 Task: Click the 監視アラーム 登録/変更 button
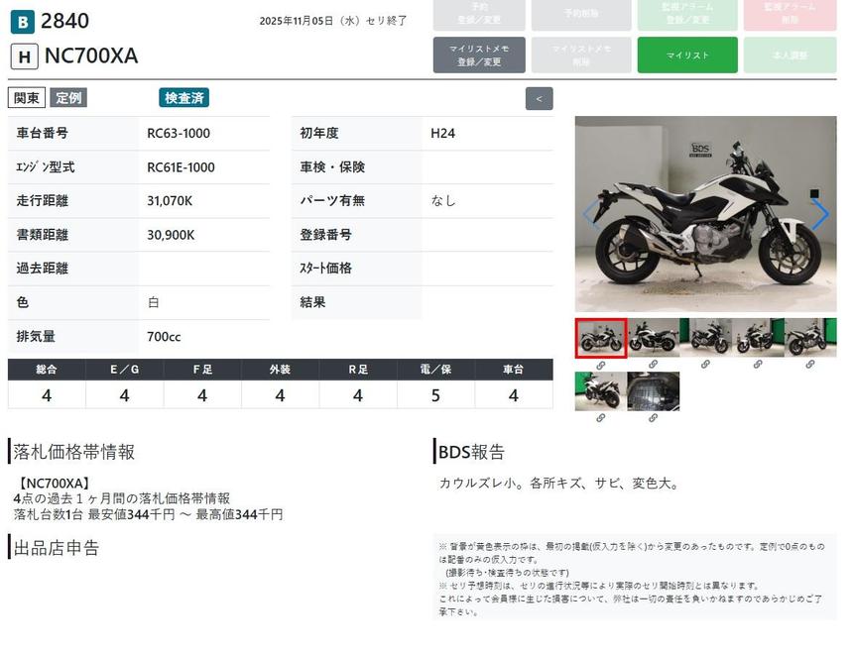pyautogui.click(x=687, y=13)
